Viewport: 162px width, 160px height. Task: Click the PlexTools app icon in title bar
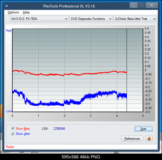point(7,6)
